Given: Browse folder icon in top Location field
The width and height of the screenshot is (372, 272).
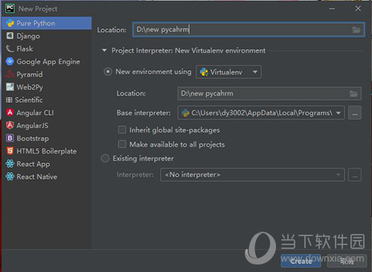Looking at the screenshot, I should click(x=356, y=30).
